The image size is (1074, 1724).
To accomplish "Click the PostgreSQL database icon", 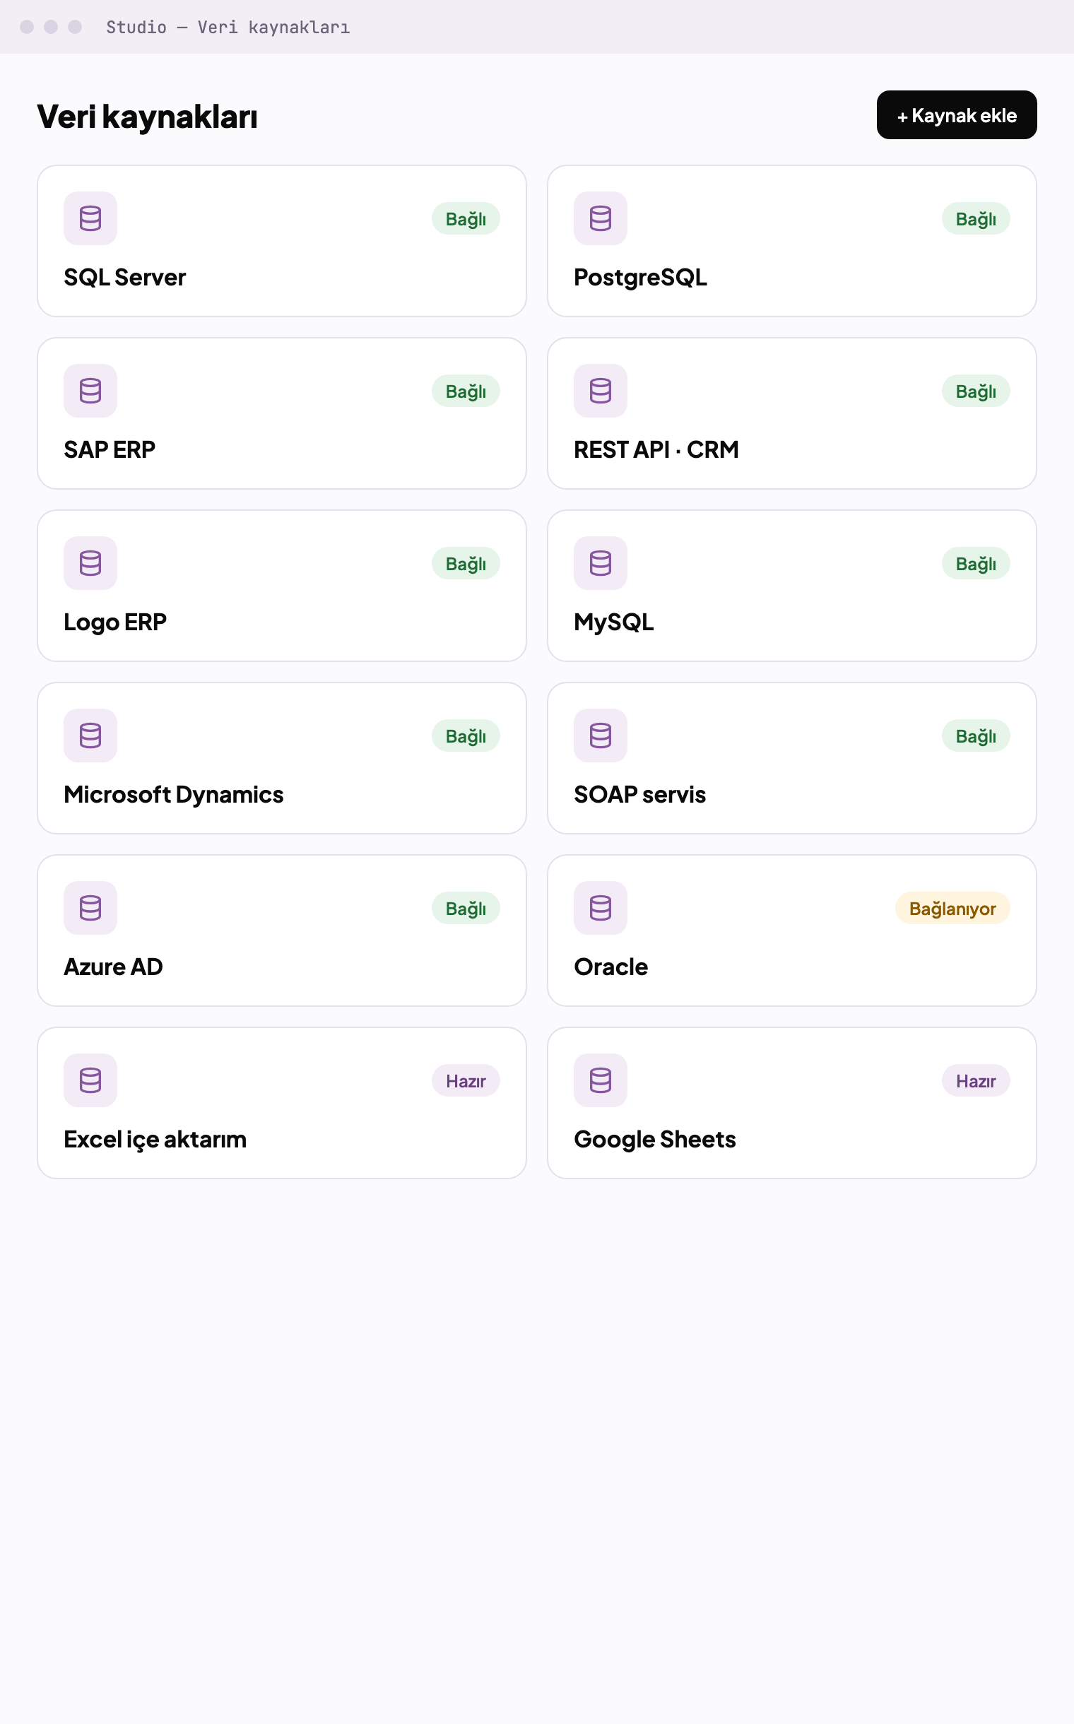I will pyautogui.click(x=600, y=218).
